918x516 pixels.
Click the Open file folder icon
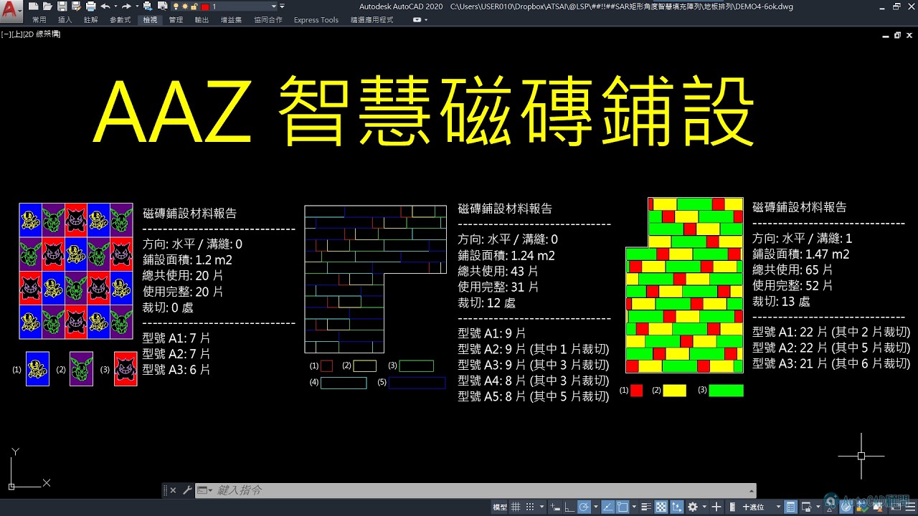[x=47, y=6]
